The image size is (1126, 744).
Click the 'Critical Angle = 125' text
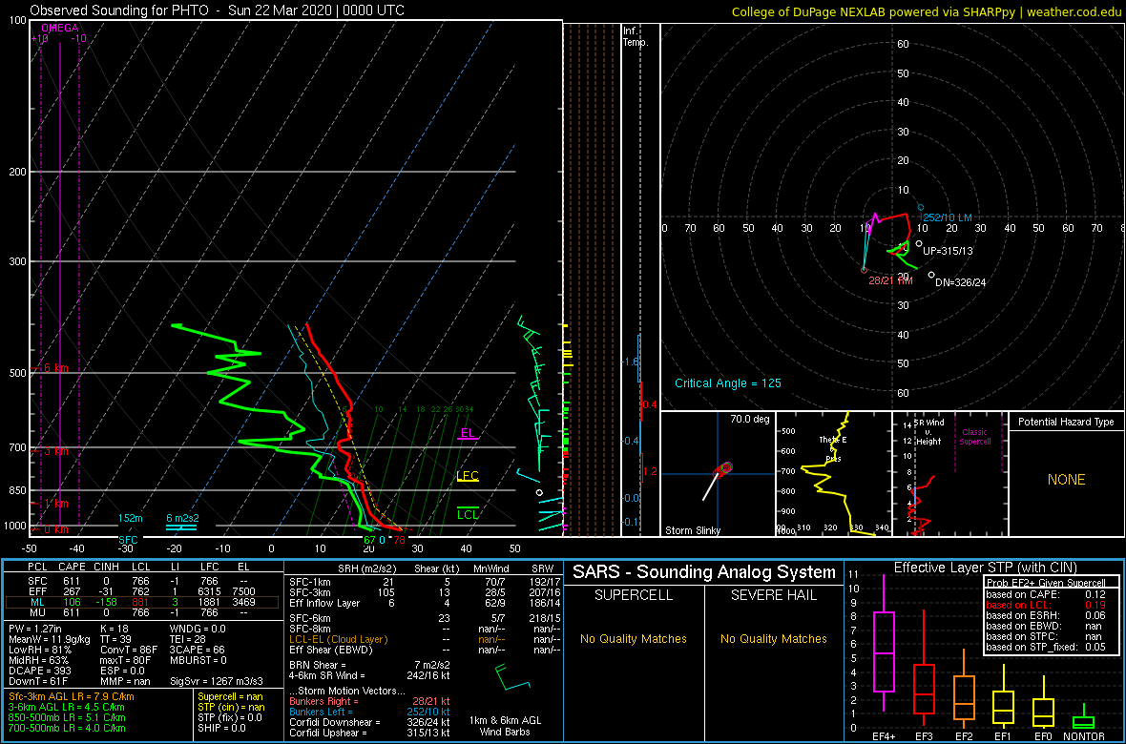(727, 382)
